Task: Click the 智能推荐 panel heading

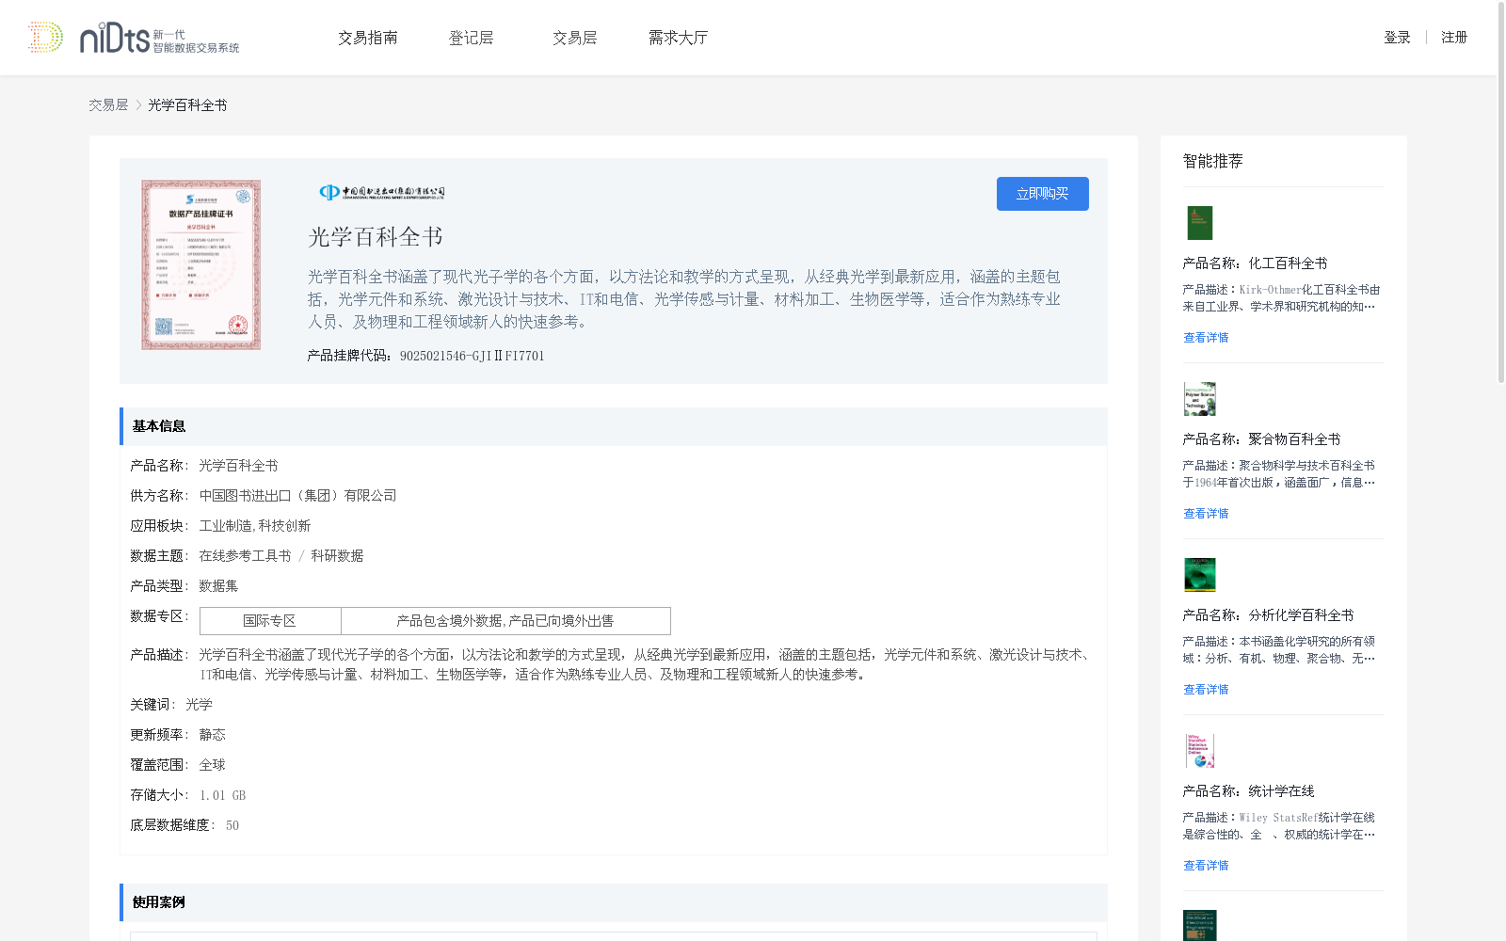Action: tap(1213, 161)
